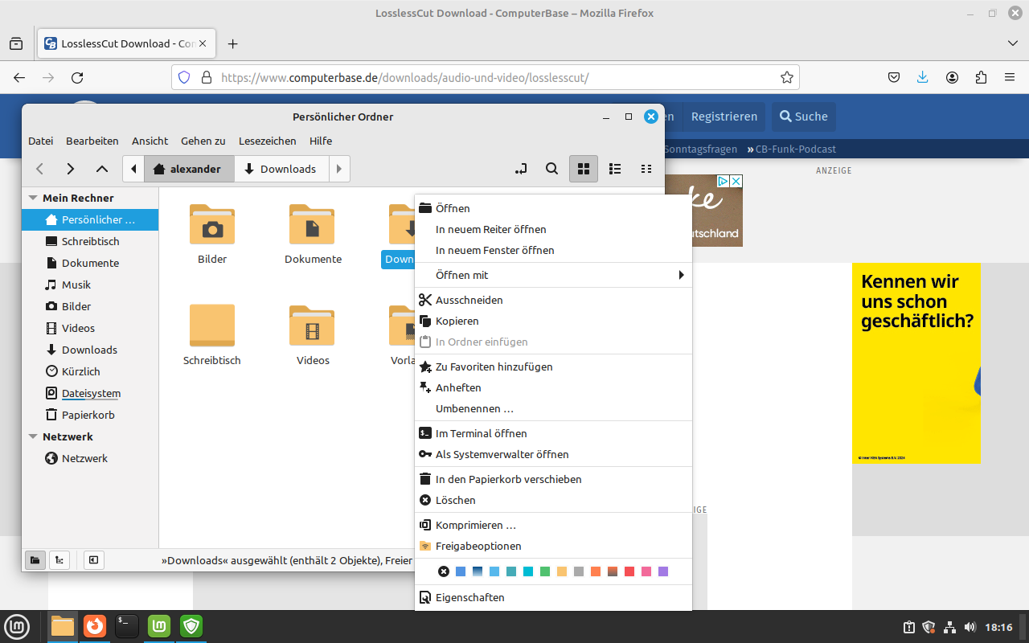Click the Downloads path button
The image size is (1029, 643).
(281, 169)
